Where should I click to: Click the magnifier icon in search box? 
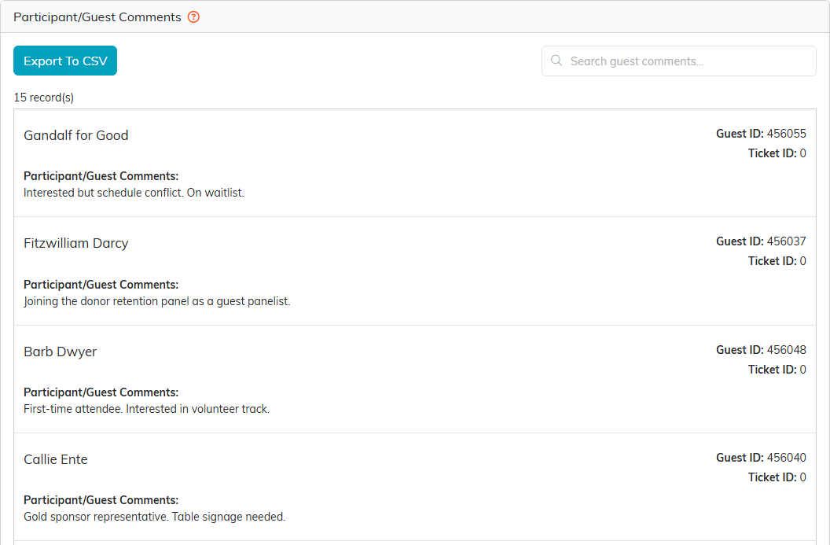pos(556,61)
